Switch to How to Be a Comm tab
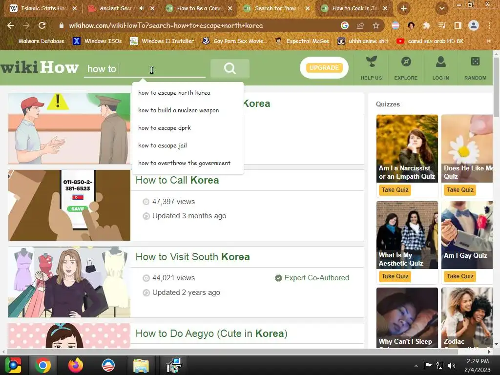Image resolution: width=500 pixels, height=375 pixels. click(199, 8)
